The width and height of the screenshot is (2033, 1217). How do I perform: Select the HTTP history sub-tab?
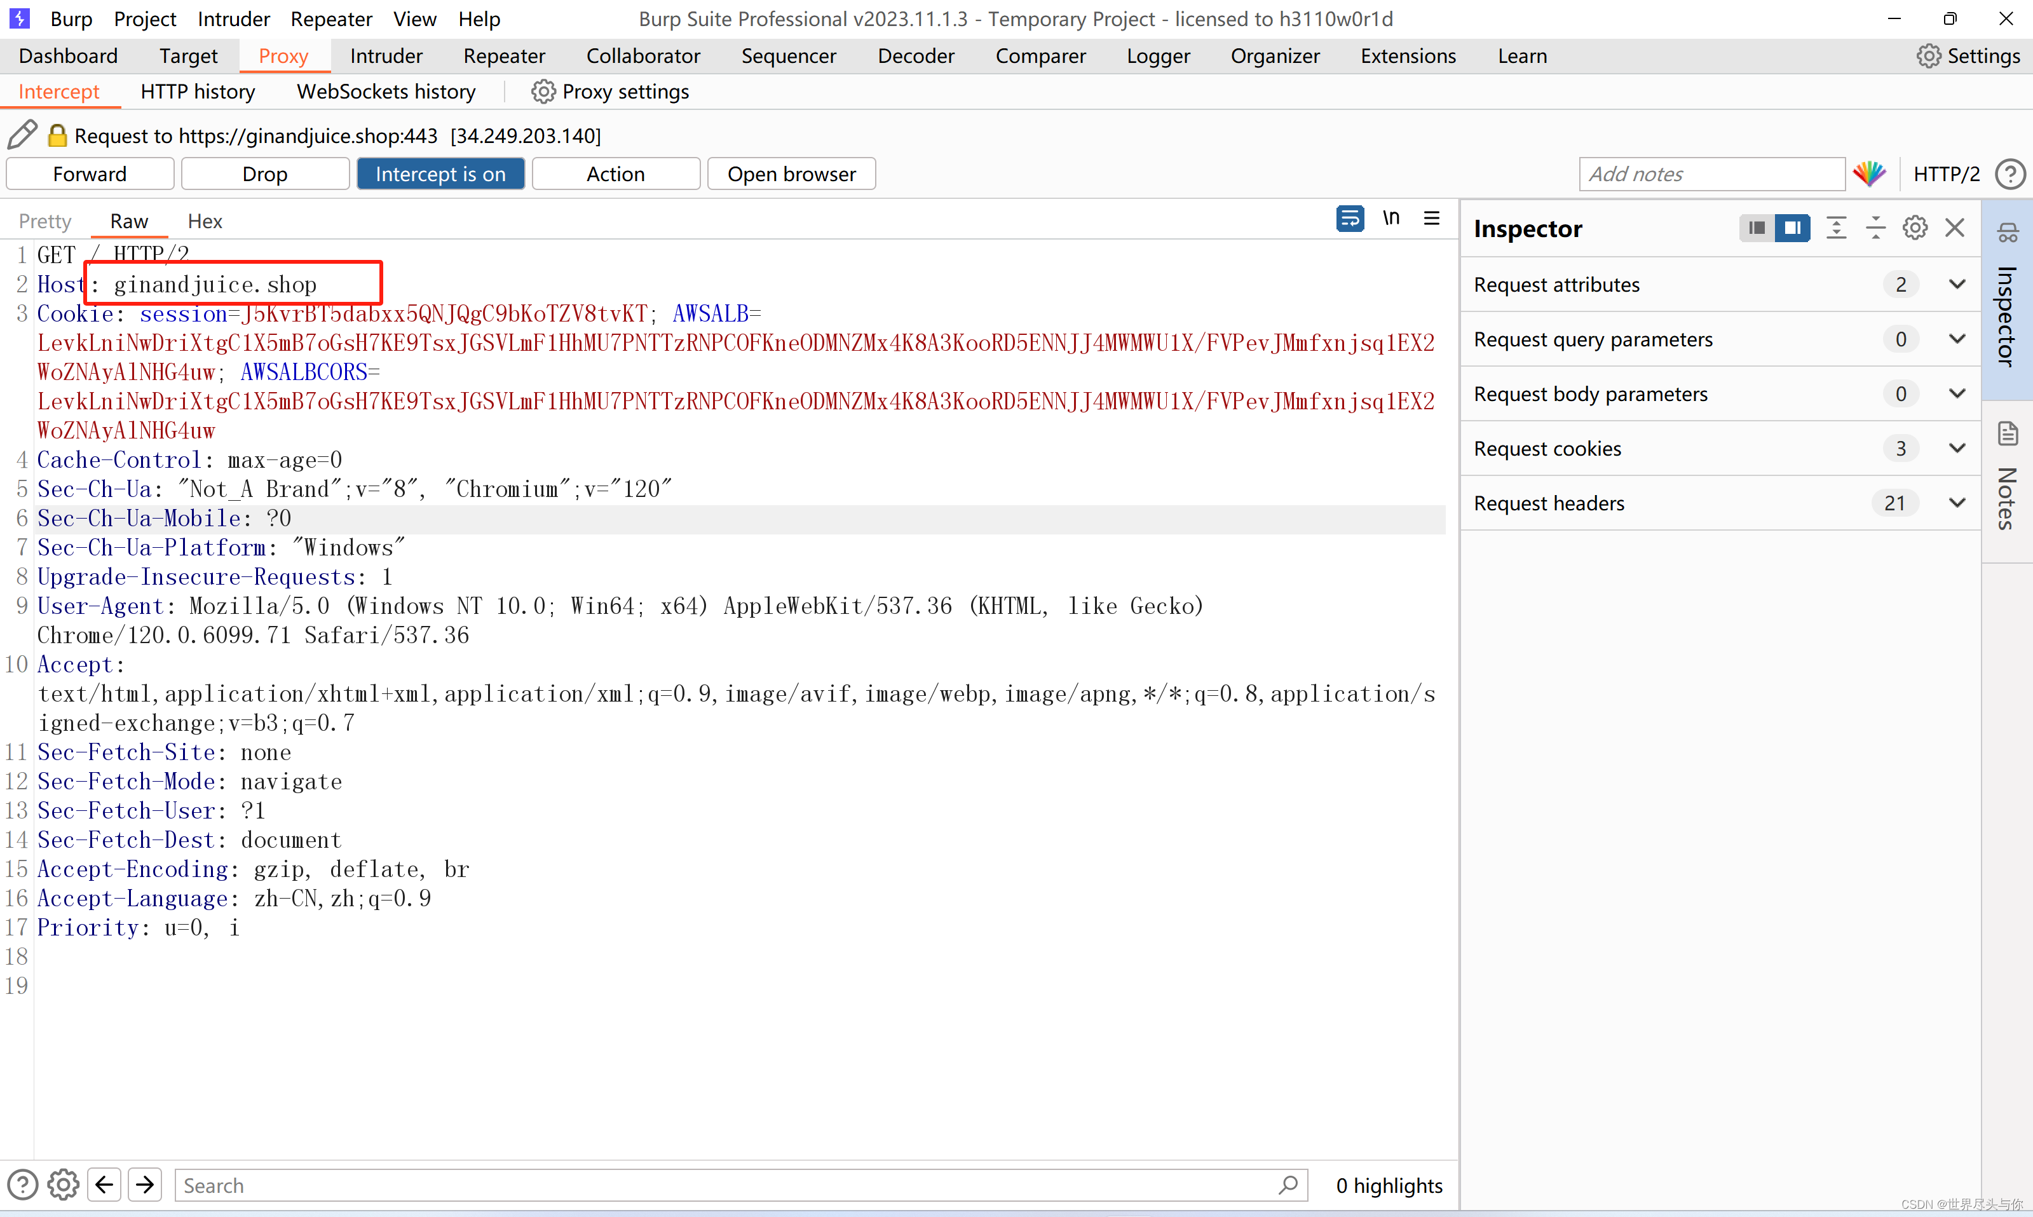[198, 91]
